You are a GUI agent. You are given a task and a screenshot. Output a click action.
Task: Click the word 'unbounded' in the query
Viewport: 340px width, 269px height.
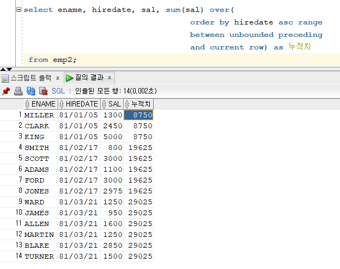click(x=252, y=35)
